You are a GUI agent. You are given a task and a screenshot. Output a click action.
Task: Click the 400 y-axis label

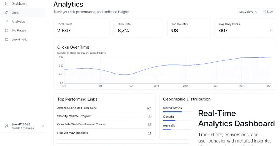click(x=61, y=57)
